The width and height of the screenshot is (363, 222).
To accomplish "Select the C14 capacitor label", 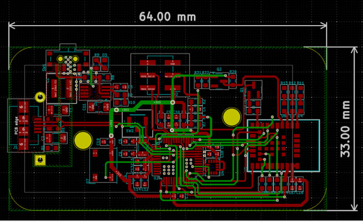I will [x=137, y=189].
